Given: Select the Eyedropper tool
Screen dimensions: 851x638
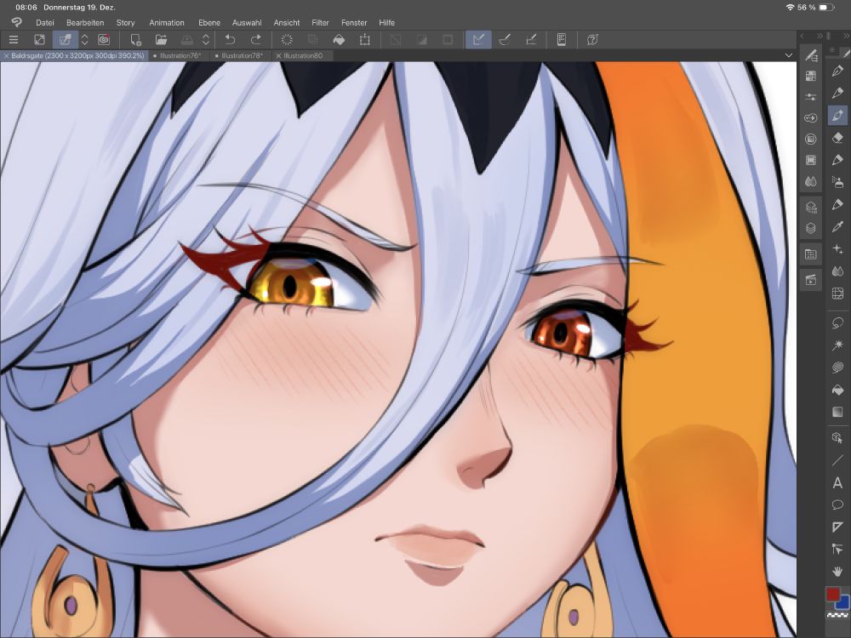Looking at the screenshot, I should coord(837,227).
